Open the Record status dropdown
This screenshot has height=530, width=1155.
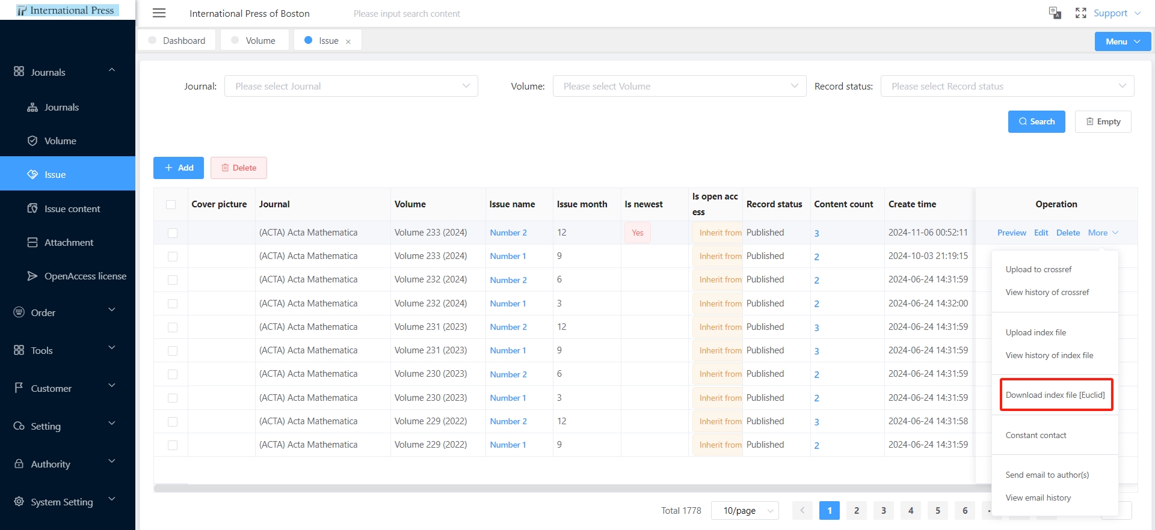pyautogui.click(x=1007, y=86)
